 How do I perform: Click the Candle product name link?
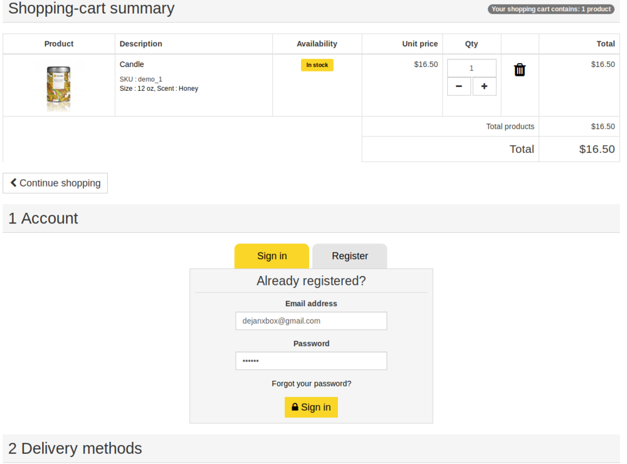point(132,64)
